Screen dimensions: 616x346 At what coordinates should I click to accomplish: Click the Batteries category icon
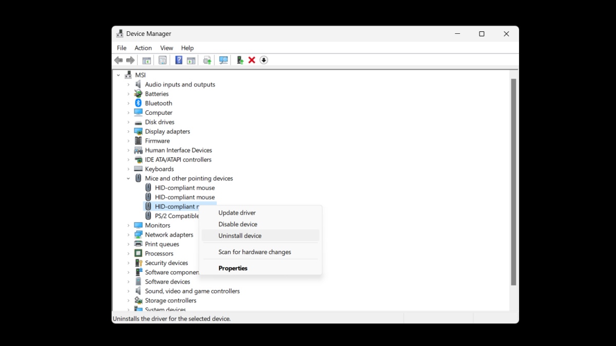click(x=138, y=94)
